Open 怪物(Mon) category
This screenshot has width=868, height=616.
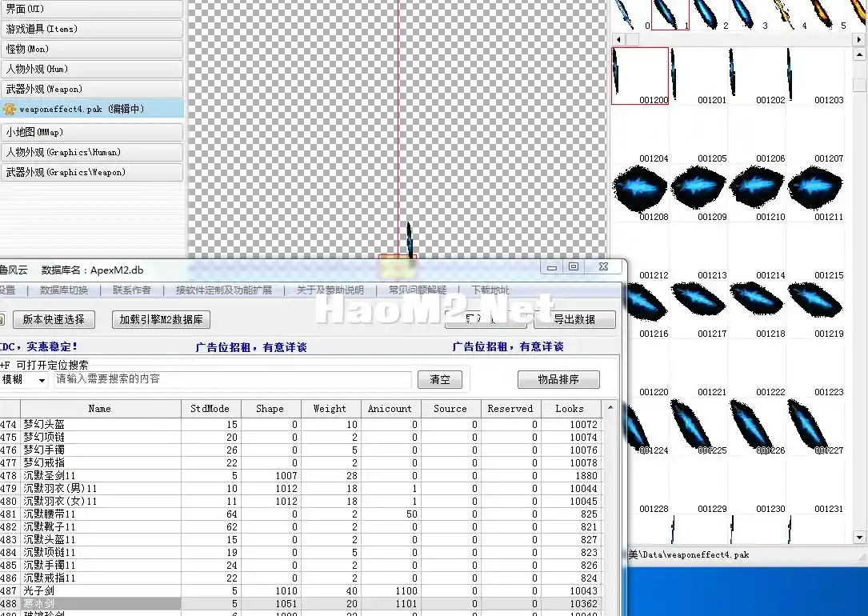[92, 49]
